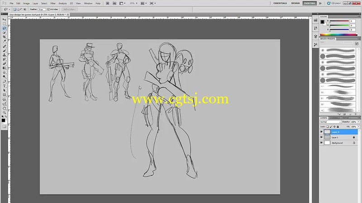Screen dimensions: 362x203
Task: Open the layer Opacity slider arrow
Action: (358, 122)
